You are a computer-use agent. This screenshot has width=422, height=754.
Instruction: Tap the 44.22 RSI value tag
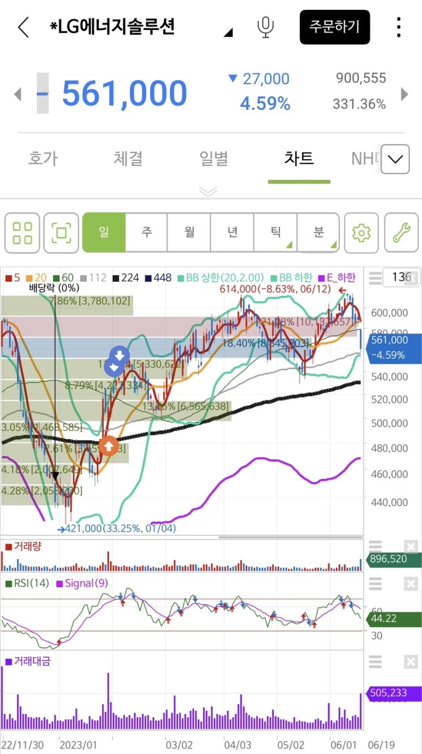pyautogui.click(x=394, y=619)
